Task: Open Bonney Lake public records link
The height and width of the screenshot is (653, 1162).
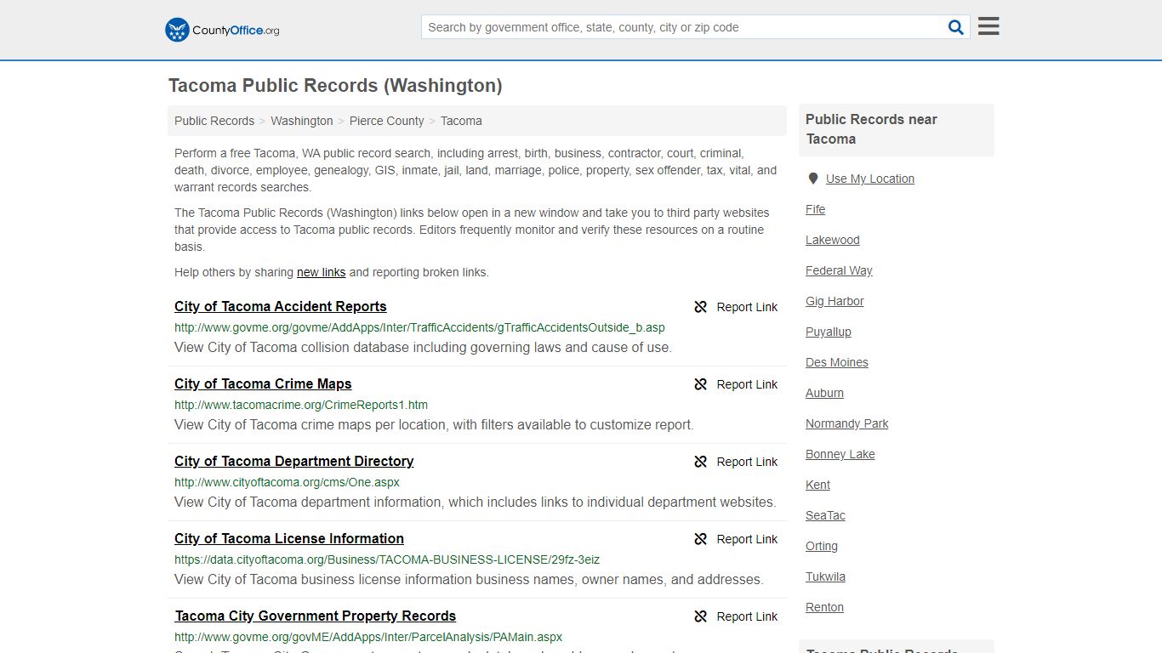Action: 840,454
